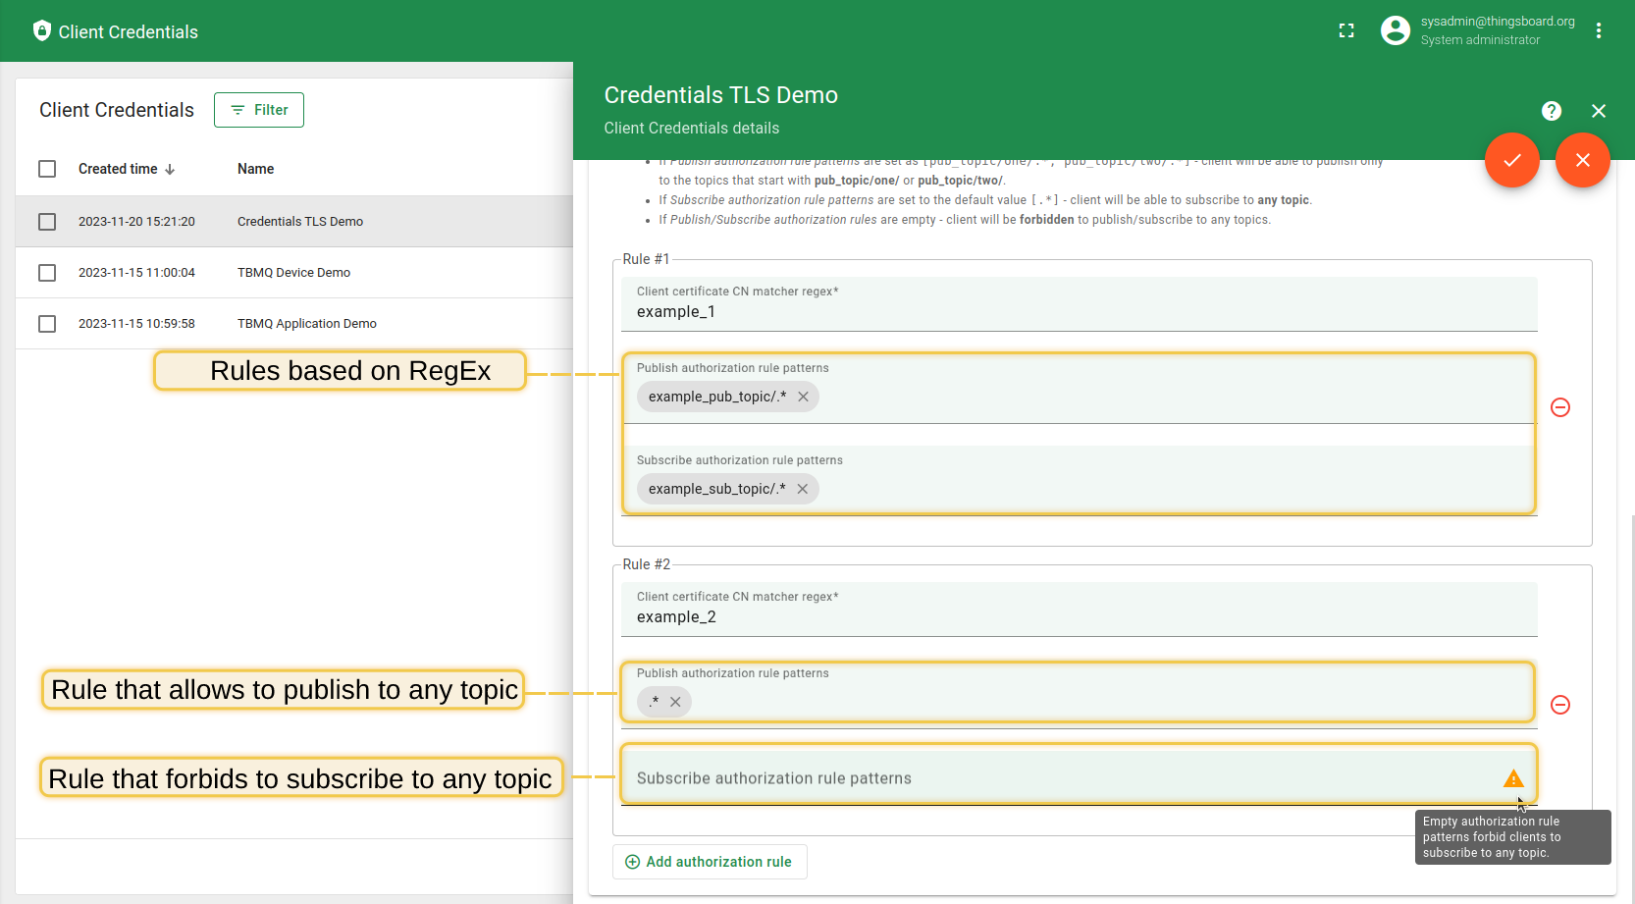
Task: Click timestamp 2023-11-20 15:21:20
Action: [x=136, y=222]
